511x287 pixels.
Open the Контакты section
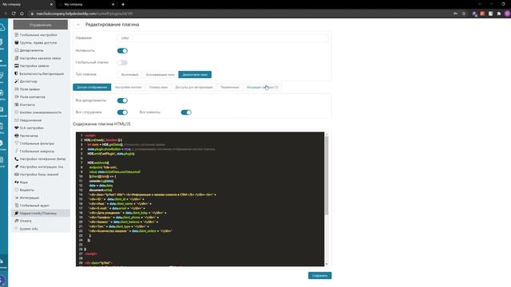click(27, 104)
